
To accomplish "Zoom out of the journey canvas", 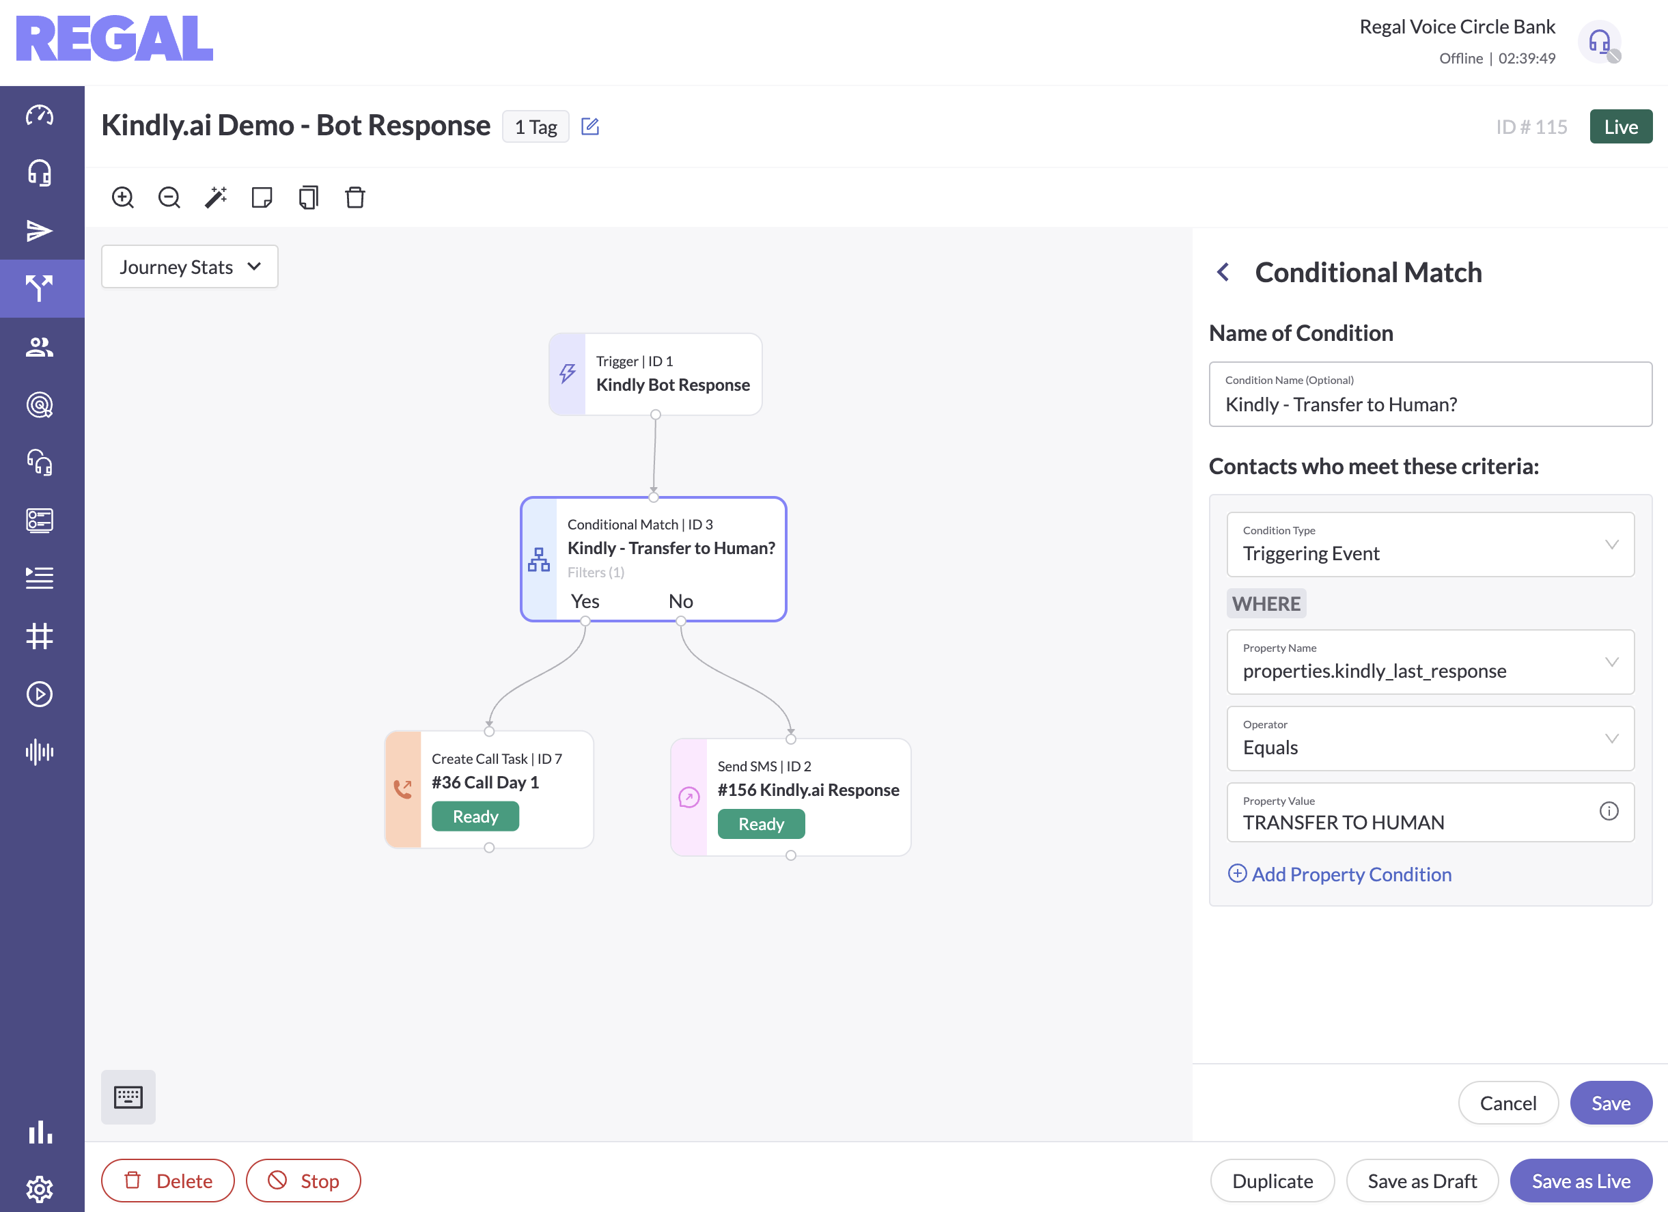I will (x=169, y=197).
